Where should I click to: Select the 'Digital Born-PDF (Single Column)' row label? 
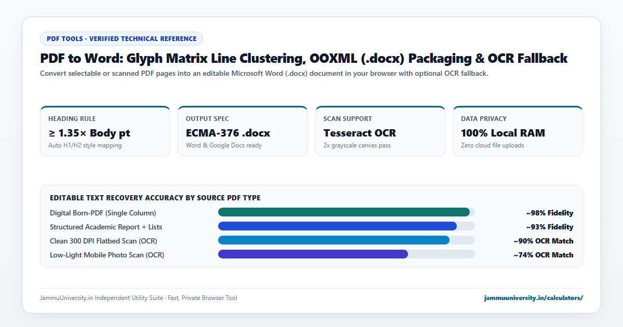(x=103, y=213)
